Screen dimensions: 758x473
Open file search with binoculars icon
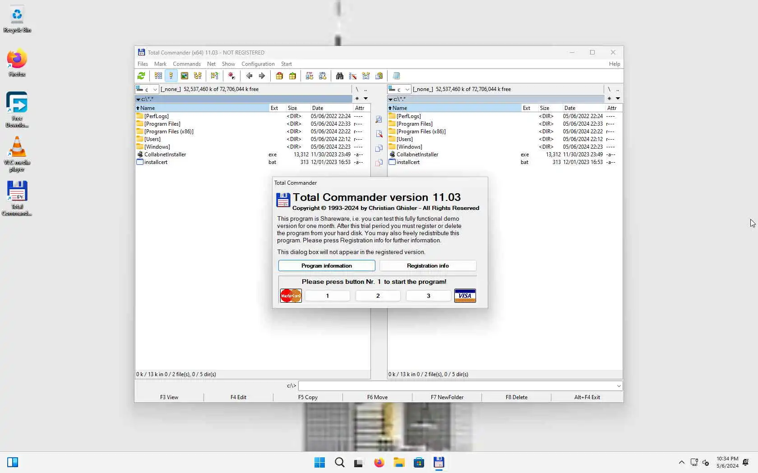(x=340, y=76)
